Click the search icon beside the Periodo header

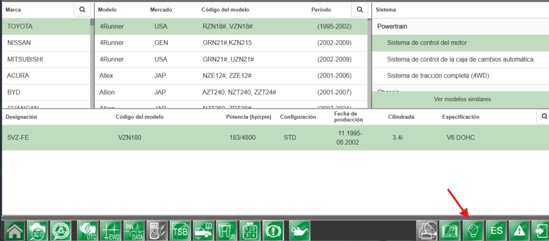(360, 10)
